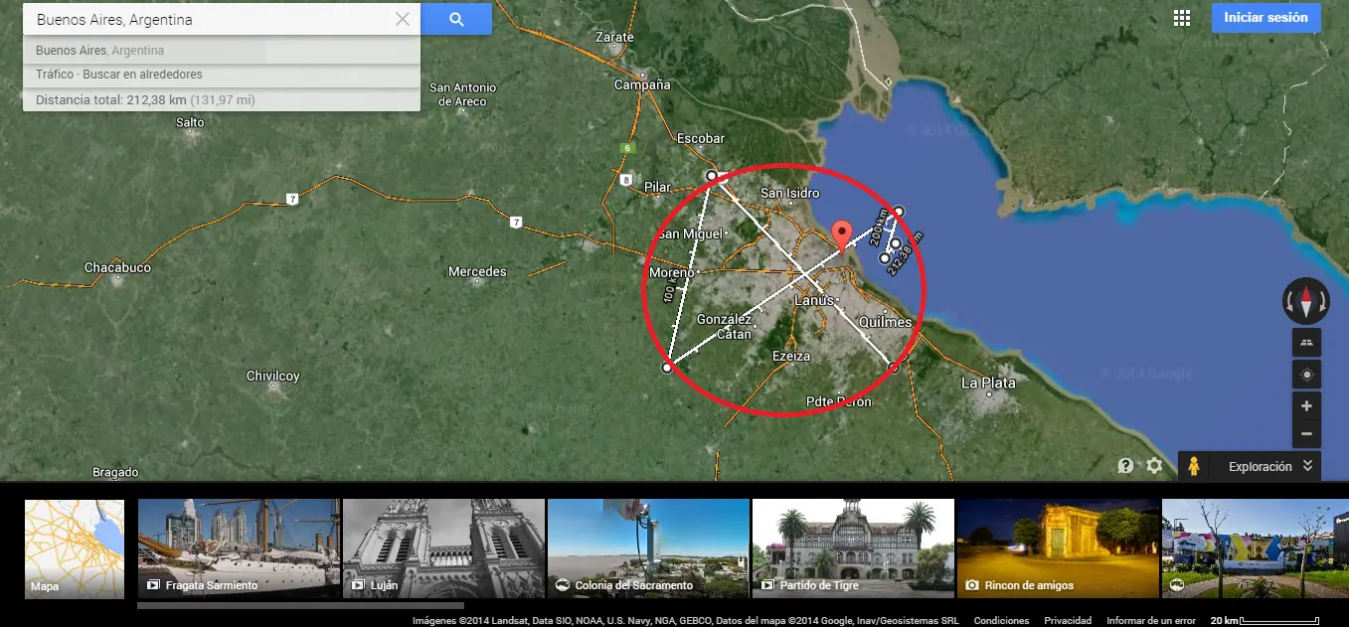1349x627 pixels.
Task: Click the San Antonio de Areco label
Action: point(463,94)
